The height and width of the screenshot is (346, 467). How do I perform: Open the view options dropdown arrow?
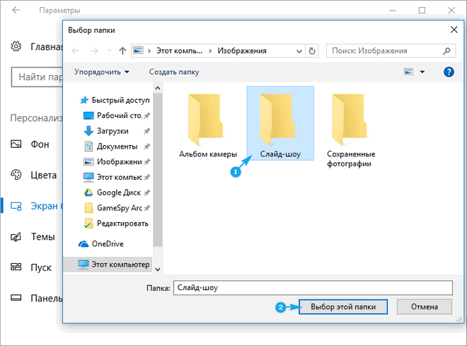(422, 71)
